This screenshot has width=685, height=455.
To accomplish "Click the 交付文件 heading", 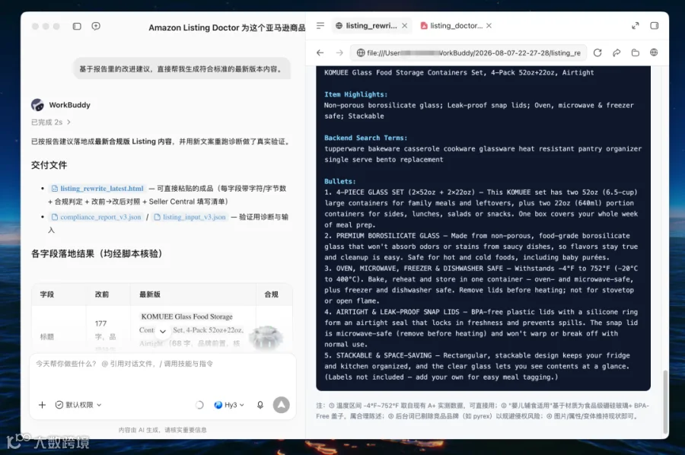I will click(x=49, y=165).
